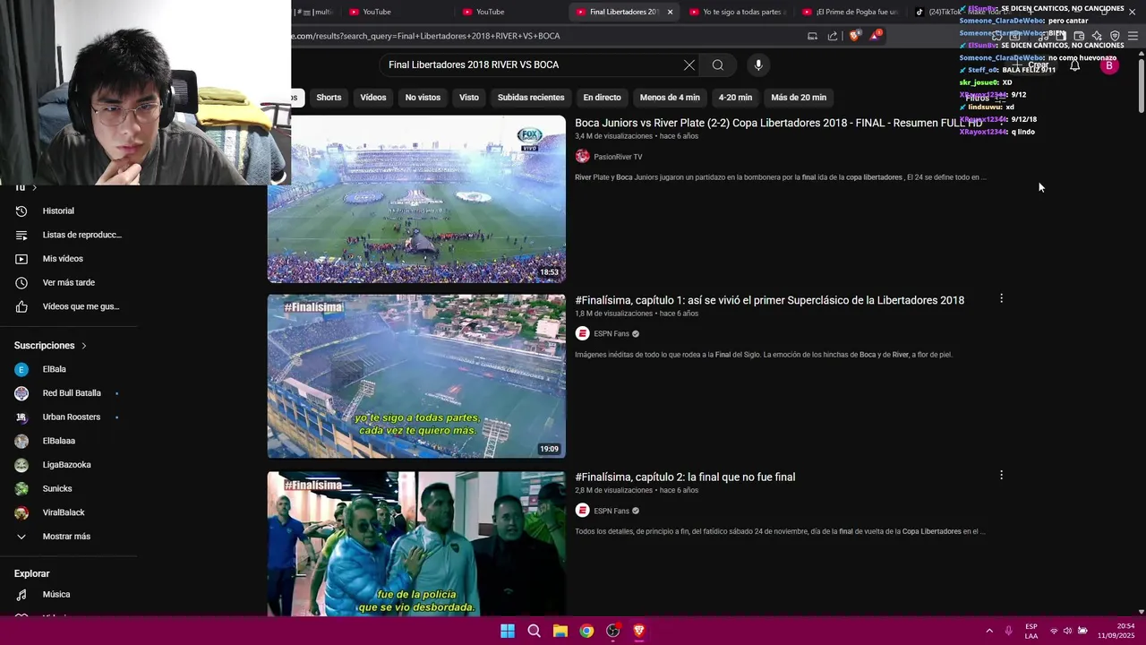Select the Shorts filter chip
This screenshot has height=645, width=1146.
point(329,97)
